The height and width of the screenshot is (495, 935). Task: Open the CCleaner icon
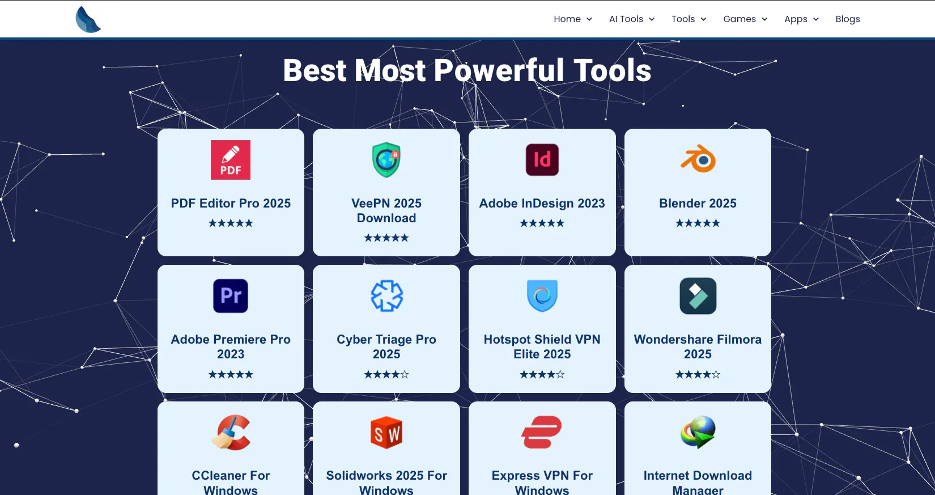231,432
